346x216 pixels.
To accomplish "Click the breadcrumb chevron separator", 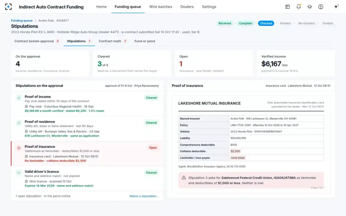I will pos(35,21).
